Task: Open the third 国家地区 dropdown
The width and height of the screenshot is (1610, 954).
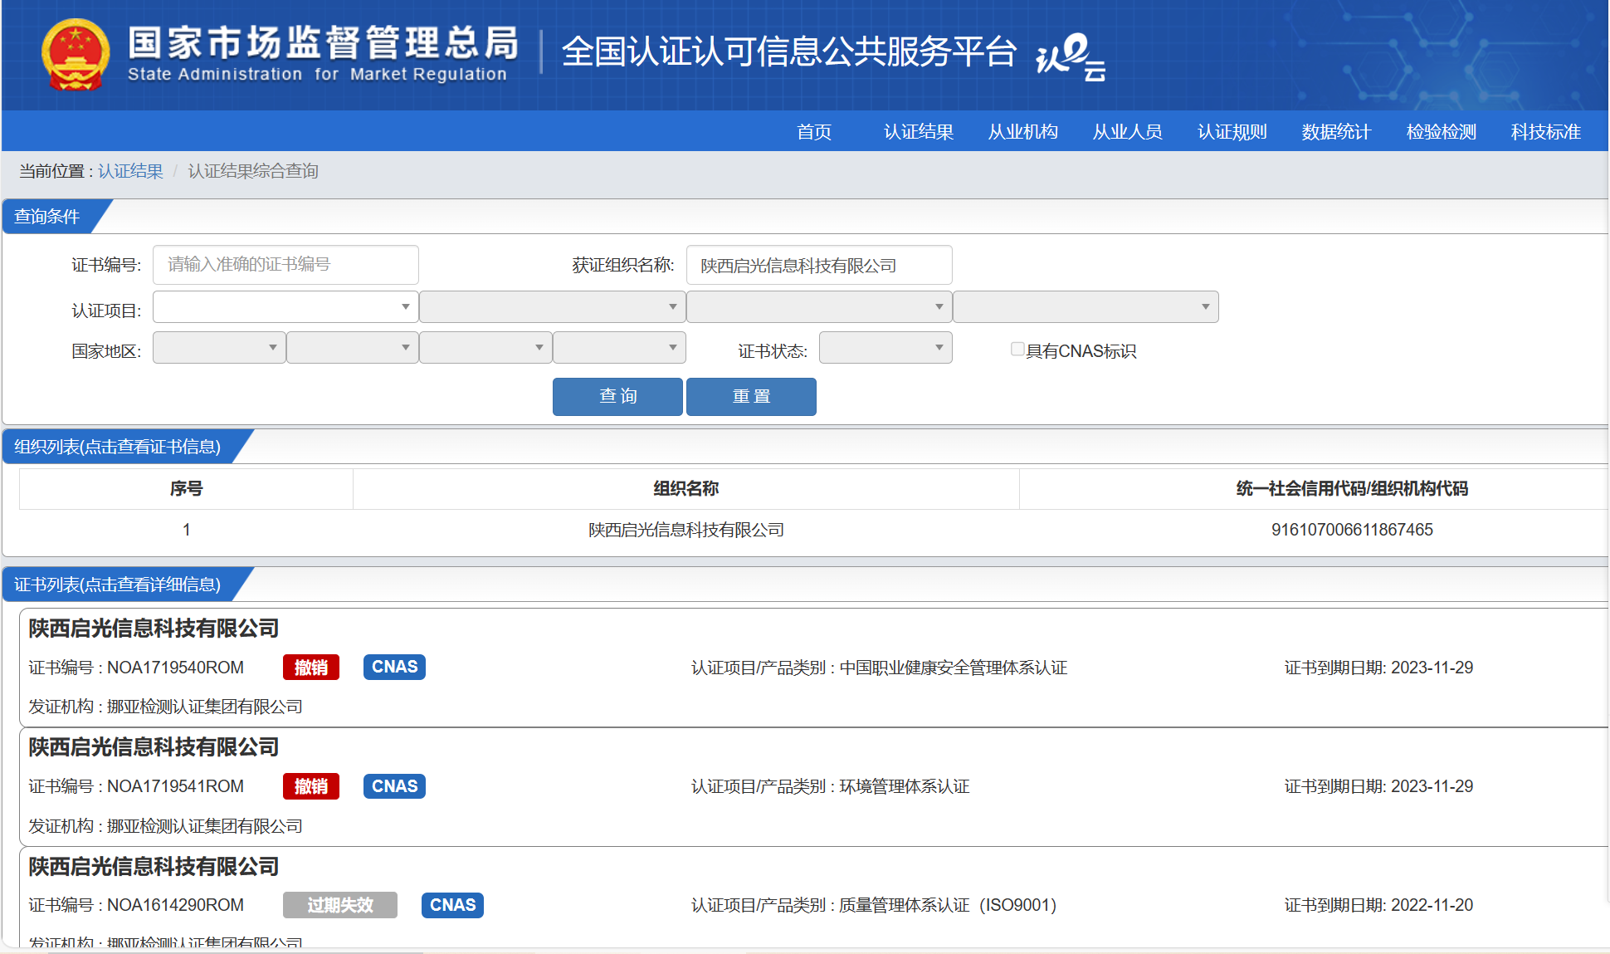Action: [486, 348]
